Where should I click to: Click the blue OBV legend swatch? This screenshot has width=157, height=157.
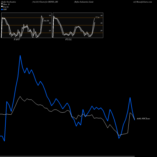tap(2, 9)
